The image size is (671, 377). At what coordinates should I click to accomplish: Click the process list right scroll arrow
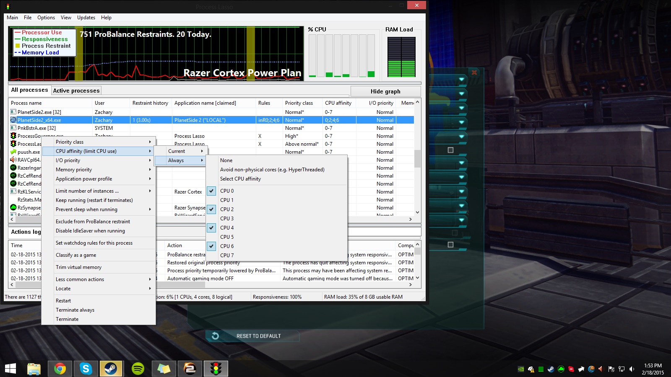tap(411, 219)
